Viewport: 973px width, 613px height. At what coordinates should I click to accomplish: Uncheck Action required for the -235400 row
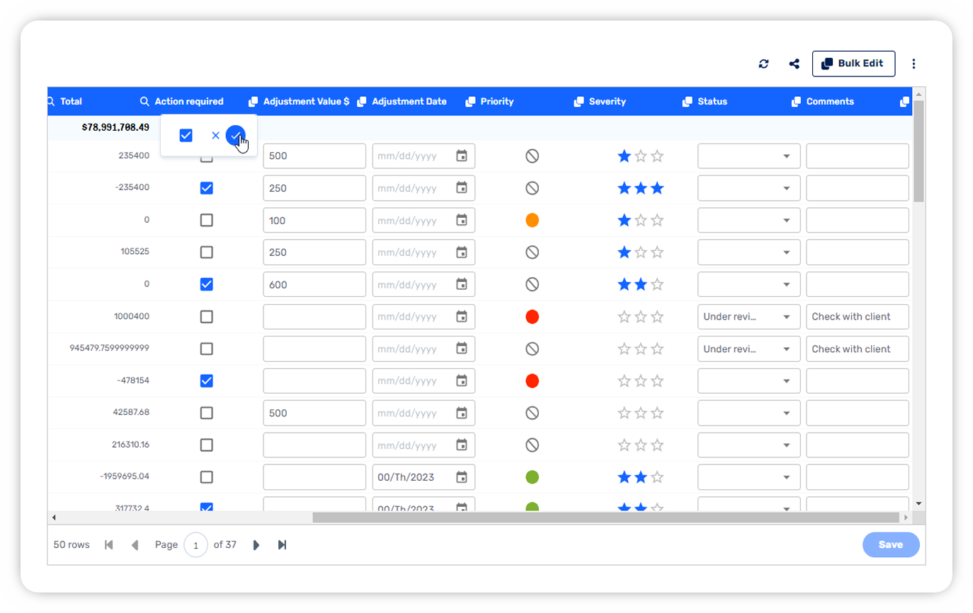coord(206,188)
